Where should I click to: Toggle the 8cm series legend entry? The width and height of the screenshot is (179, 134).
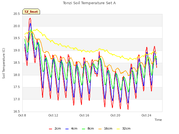point(88,128)
